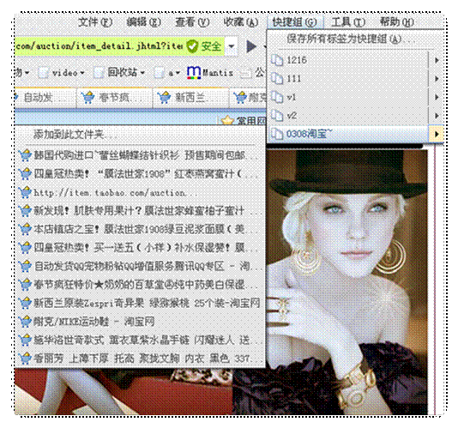This screenshot has width=458, height=428.
Task: Click the Go play-arrow button
Action: coord(251,46)
